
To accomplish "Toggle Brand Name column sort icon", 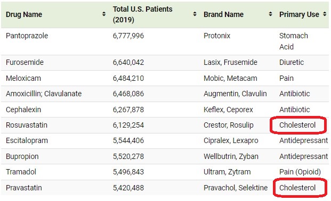I will [270, 14].
